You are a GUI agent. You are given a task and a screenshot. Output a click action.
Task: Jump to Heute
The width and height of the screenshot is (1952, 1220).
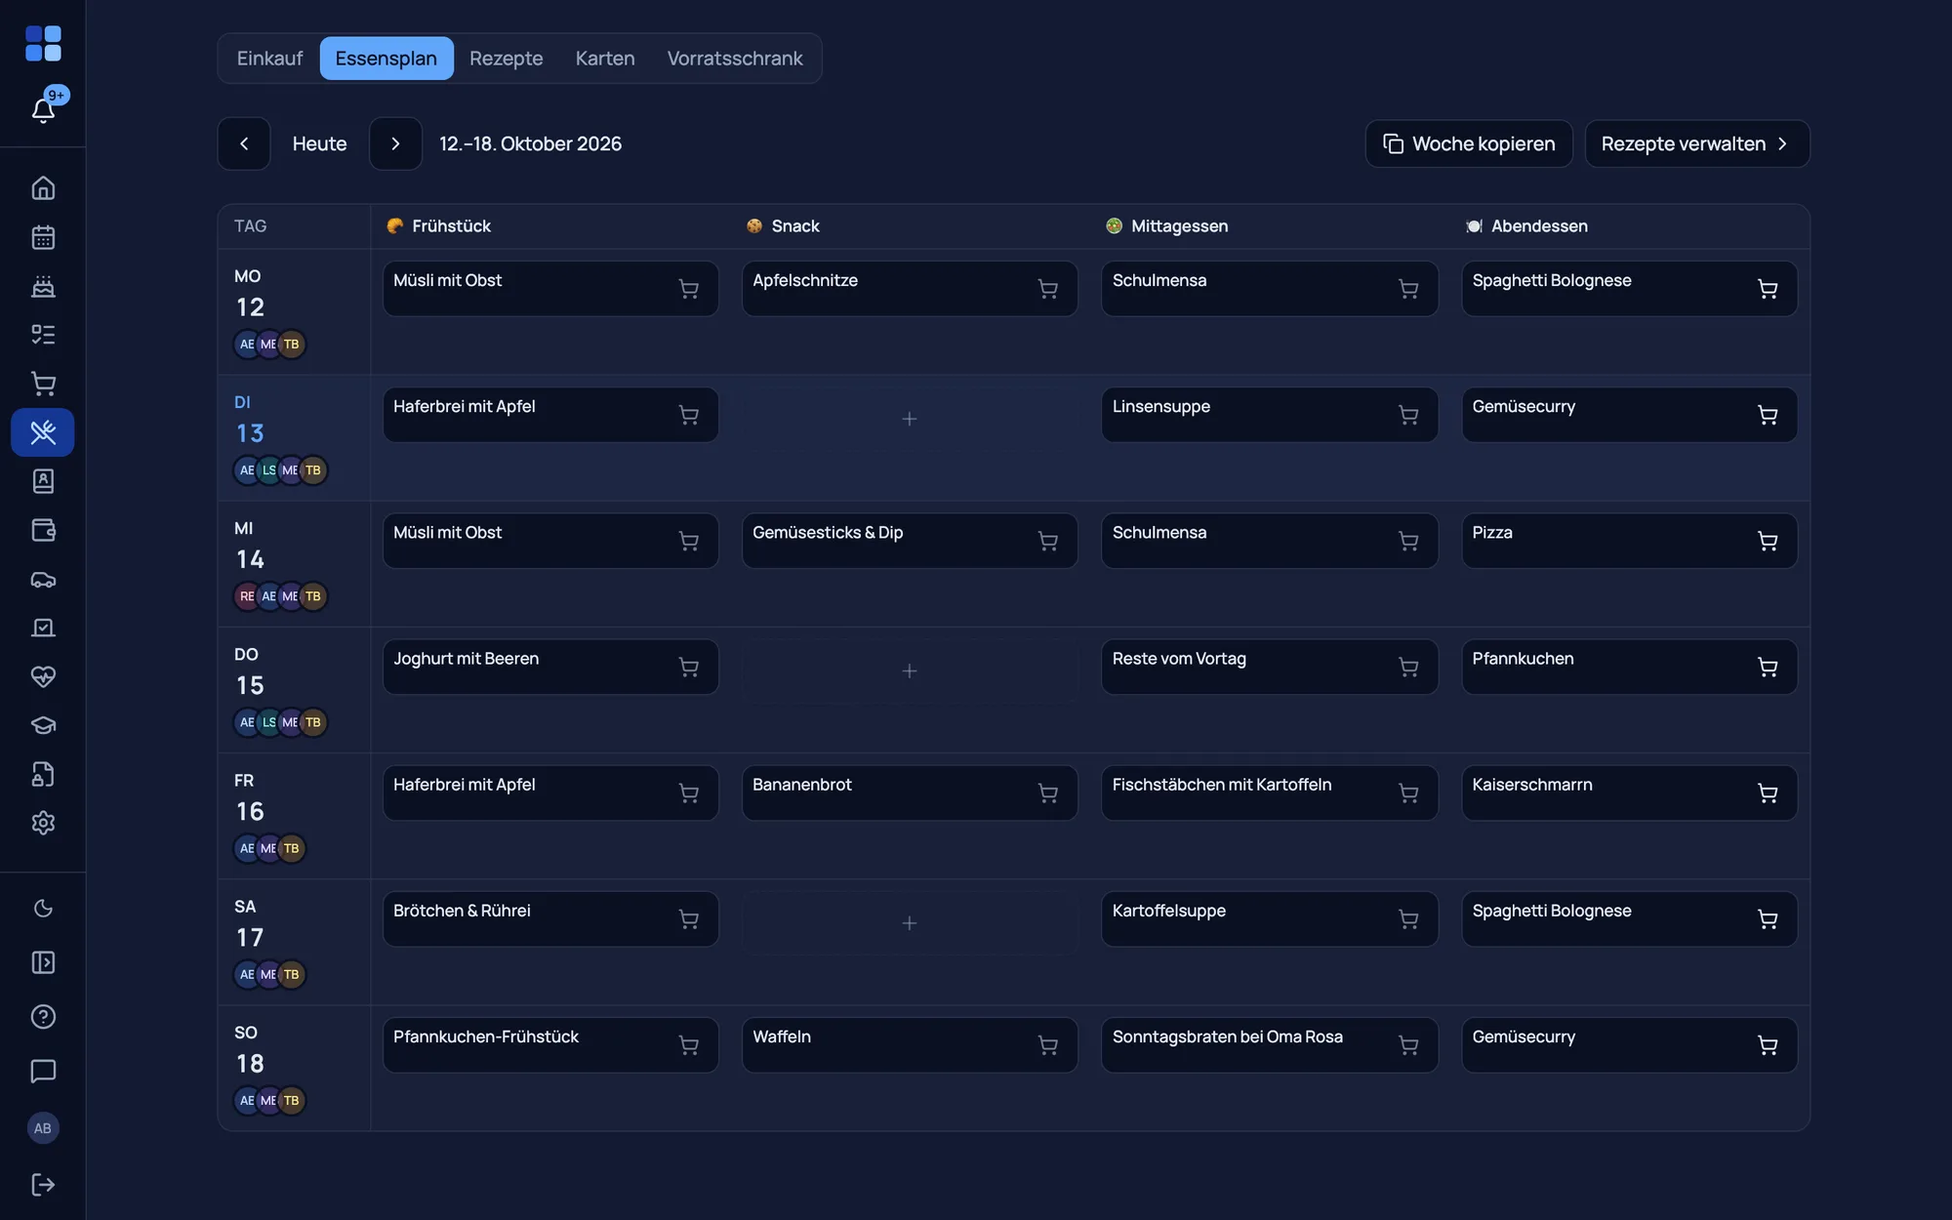[319, 143]
